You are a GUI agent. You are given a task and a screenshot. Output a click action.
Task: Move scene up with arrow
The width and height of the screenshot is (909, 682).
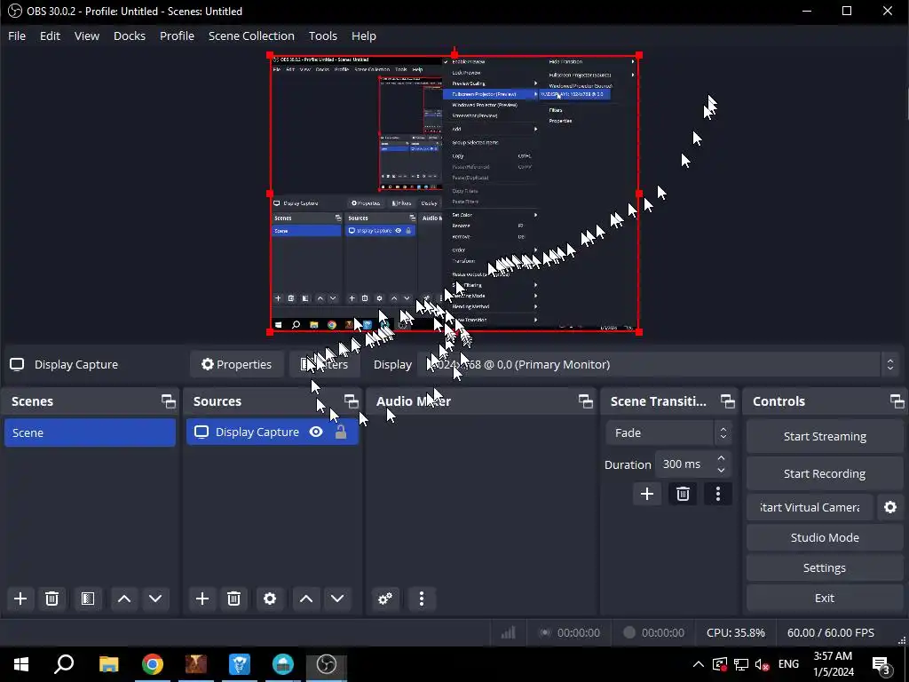[124, 599]
